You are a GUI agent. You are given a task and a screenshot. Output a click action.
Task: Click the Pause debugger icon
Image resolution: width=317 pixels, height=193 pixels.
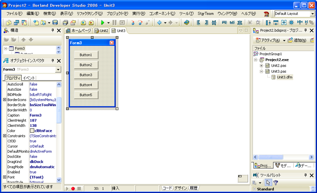coord(114,22)
